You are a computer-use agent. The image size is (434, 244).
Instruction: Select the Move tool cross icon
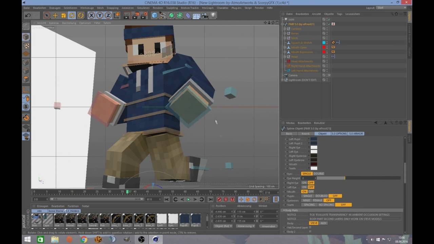(55, 15)
